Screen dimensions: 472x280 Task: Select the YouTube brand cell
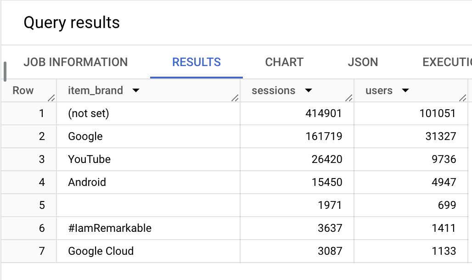148,159
